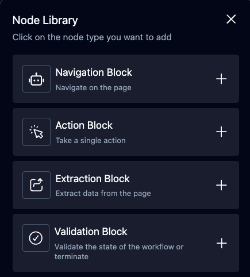Close the Node Library panel
The image size is (250, 277).
tap(231, 20)
